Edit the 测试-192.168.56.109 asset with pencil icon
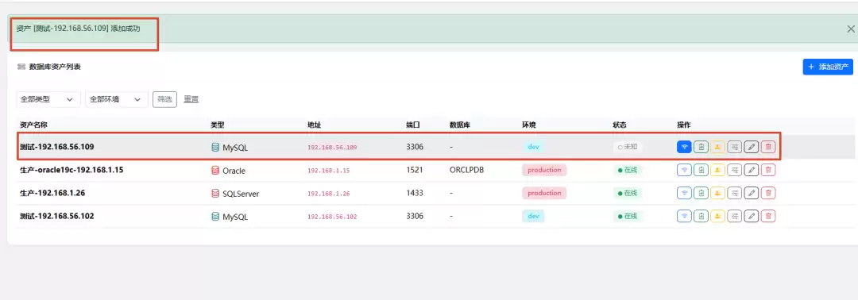Image resolution: width=858 pixels, height=300 pixels. [752, 147]
